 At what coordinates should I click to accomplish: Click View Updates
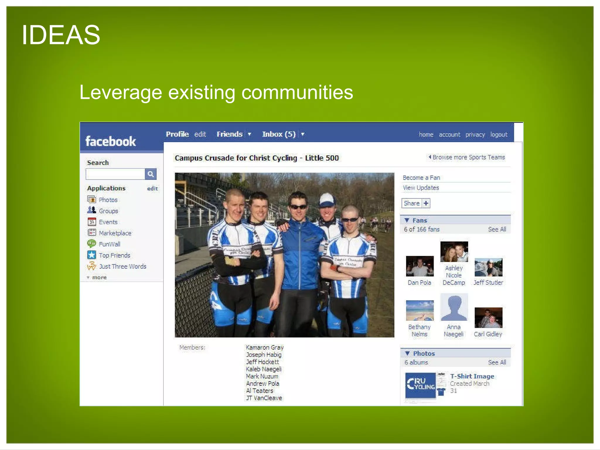421,188
